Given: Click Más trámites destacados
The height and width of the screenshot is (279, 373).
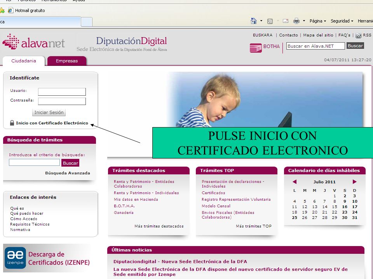Looking at the screenshot, I should (159, 226).
